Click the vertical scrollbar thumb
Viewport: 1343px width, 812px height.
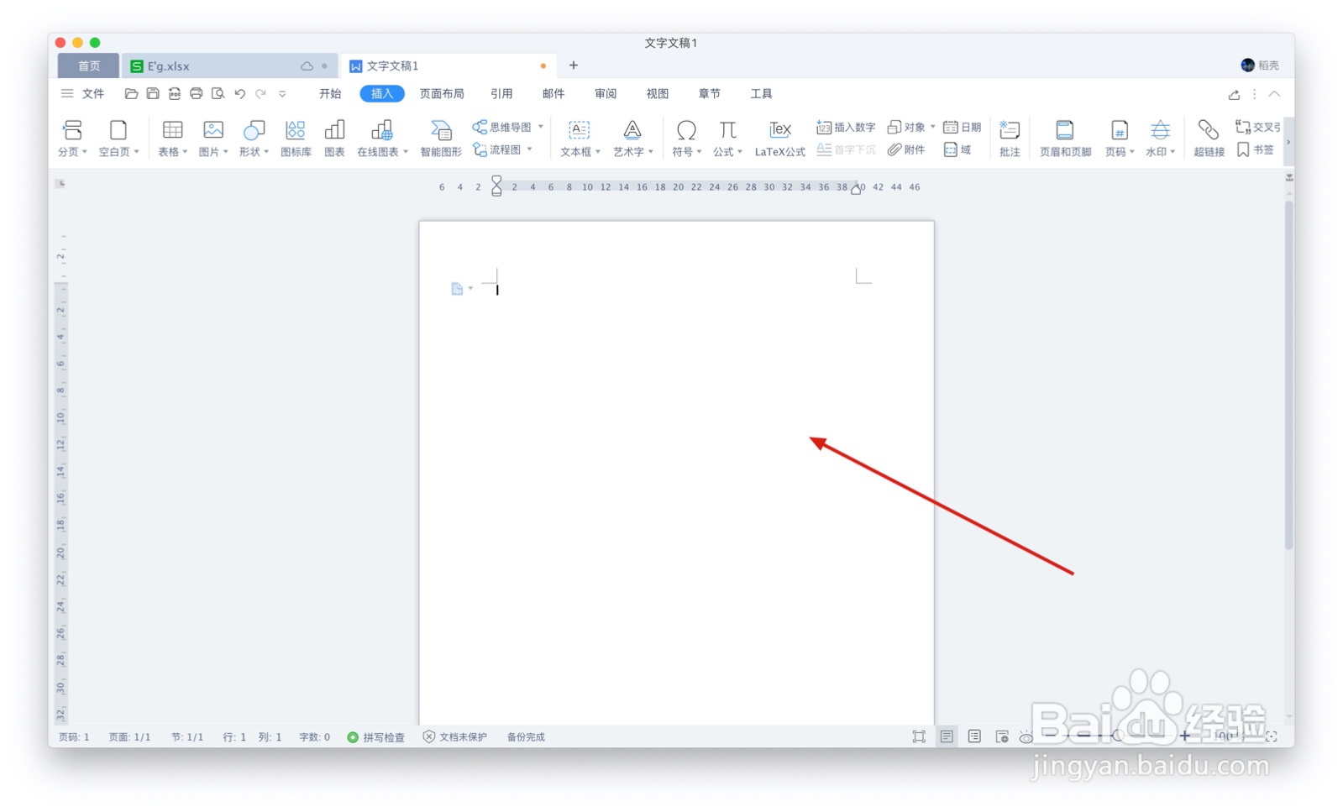pyautogui.click(x=1288, y=374)
